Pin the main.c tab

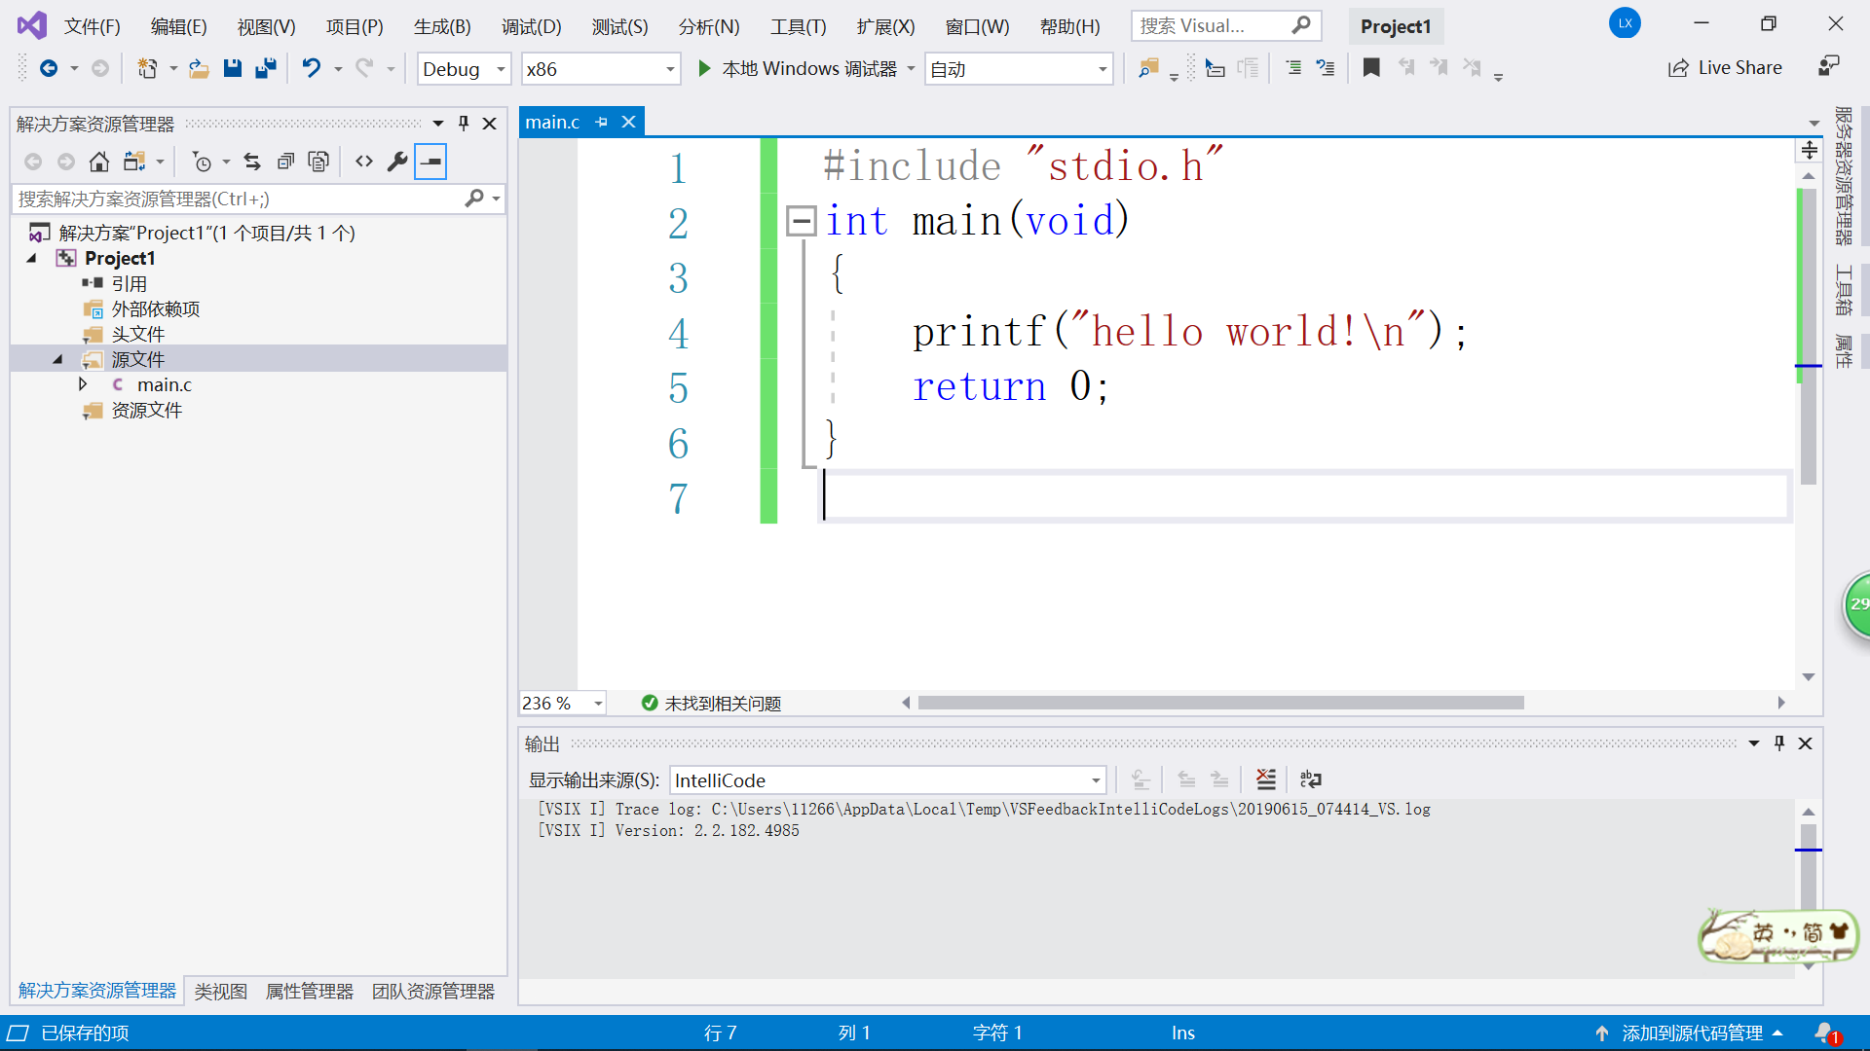point(602,122)
